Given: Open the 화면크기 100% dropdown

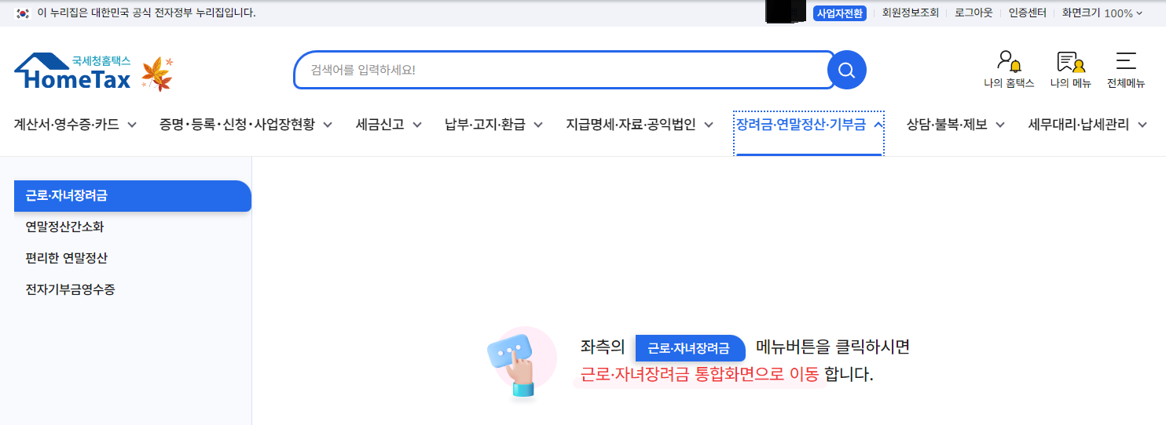Looking at the screenshot, I should 1102,13.
